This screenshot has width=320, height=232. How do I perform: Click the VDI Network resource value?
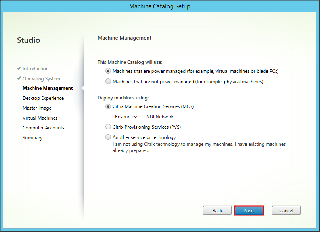[x=160, y=117]
